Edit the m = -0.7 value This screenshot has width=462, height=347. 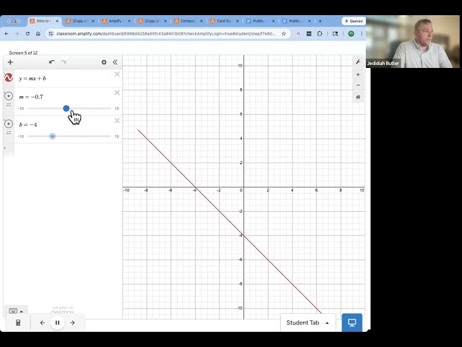tap(31, 97)
